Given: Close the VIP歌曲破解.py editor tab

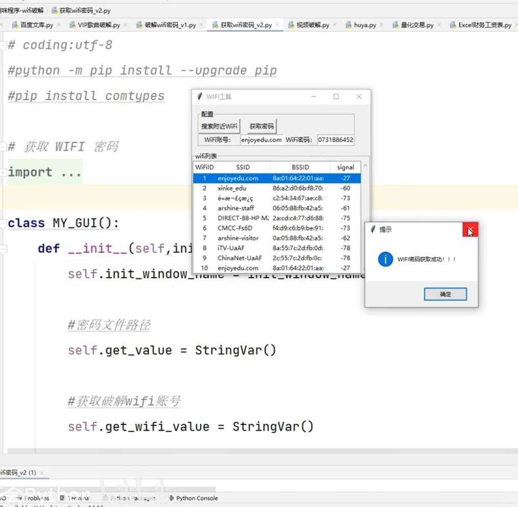Looking at the screenshot, I should tap(125, 25).
